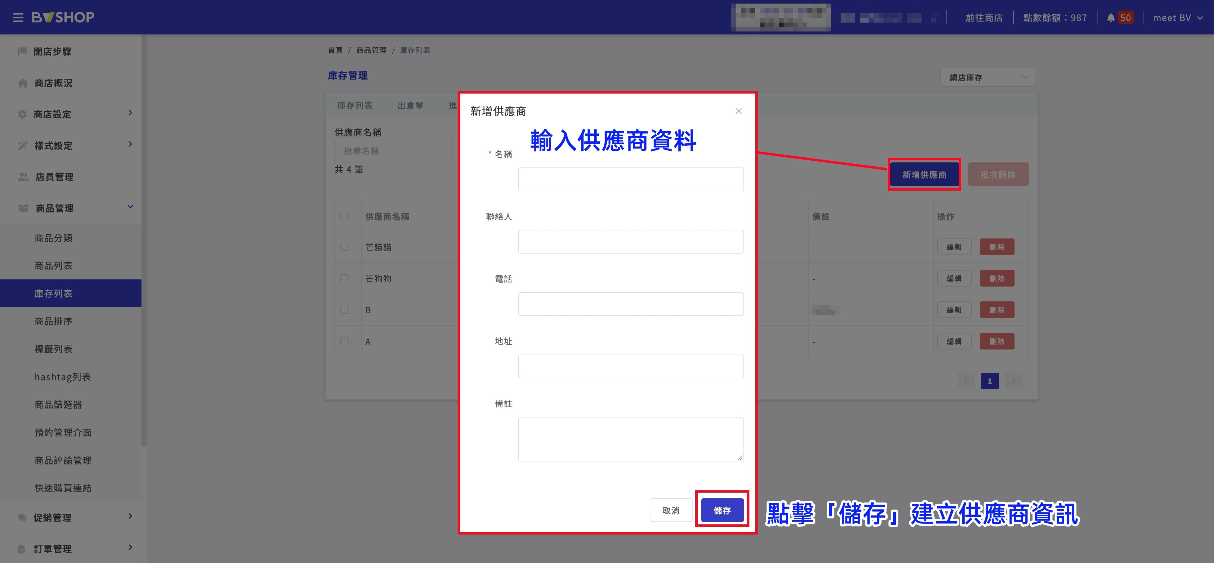Viewport: 1214px width, 563px height.
Task: Open hashtag列表 in sidebar
Action: click(x=71, y=377)
